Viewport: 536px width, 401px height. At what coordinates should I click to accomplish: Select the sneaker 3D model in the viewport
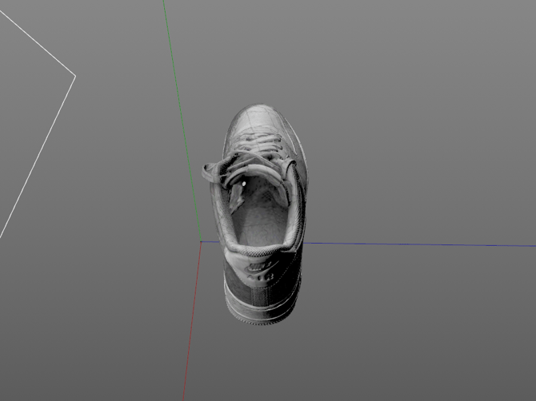click(x=254, y=214)
